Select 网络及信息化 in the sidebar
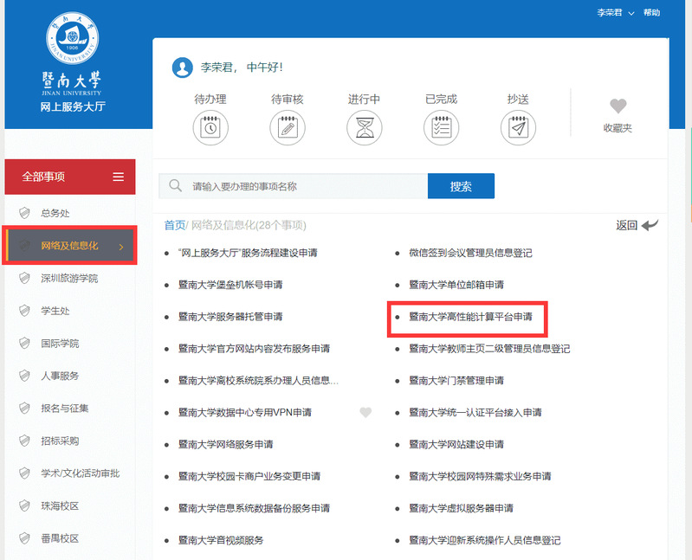 69,246
